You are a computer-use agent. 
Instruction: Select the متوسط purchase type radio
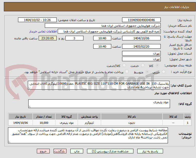click(147, 72)
